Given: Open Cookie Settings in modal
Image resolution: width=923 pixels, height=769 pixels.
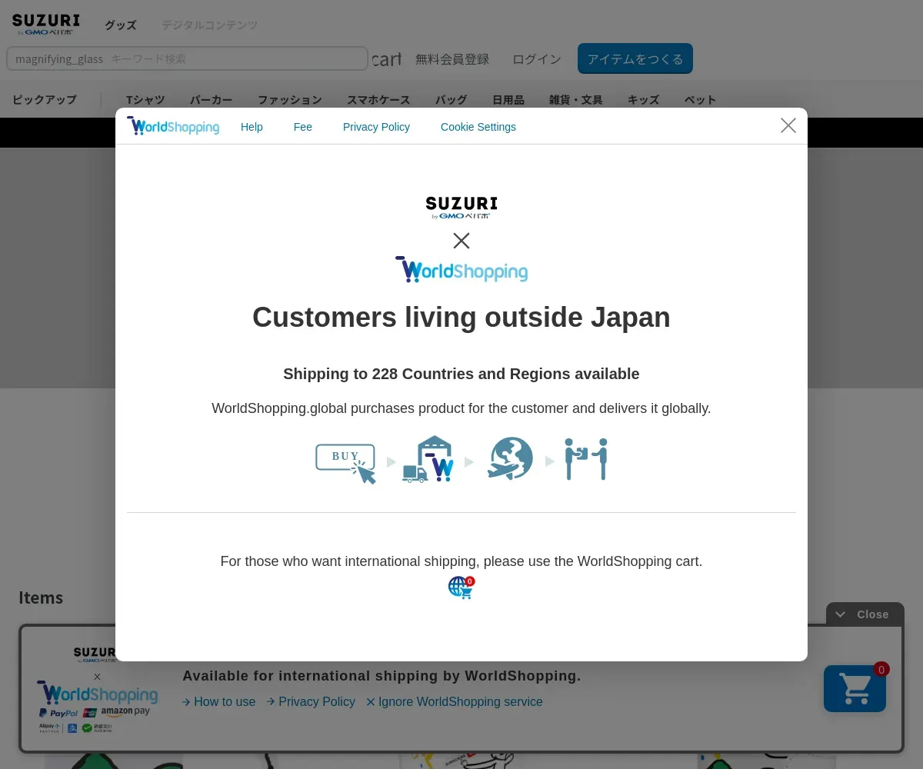Looking at the screenshot, I should (x=478, y=127).
